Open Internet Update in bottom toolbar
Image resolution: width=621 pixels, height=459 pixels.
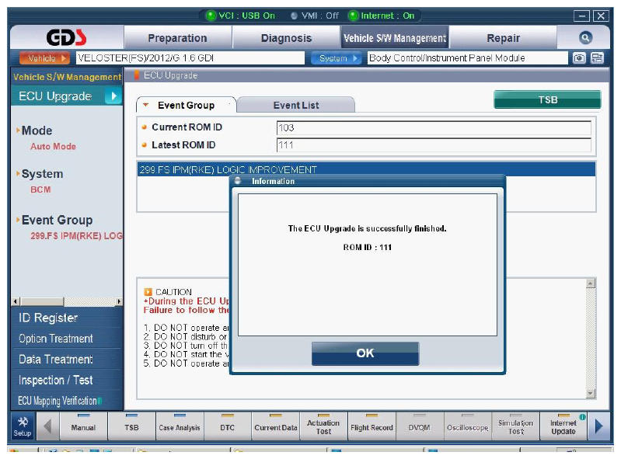pos(563,426)
